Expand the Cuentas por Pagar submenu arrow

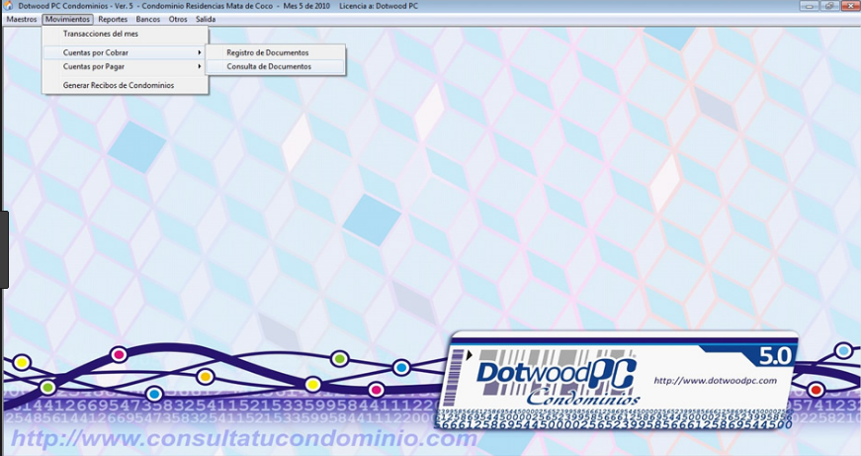click(x=200, y=66)
